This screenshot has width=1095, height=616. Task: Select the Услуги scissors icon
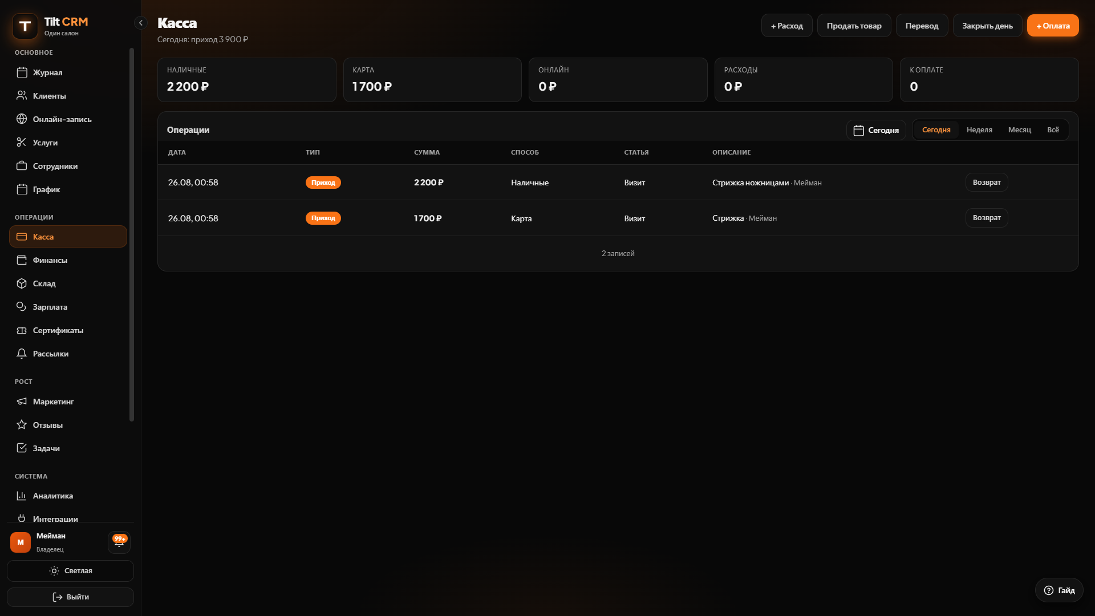pos(22,143)
